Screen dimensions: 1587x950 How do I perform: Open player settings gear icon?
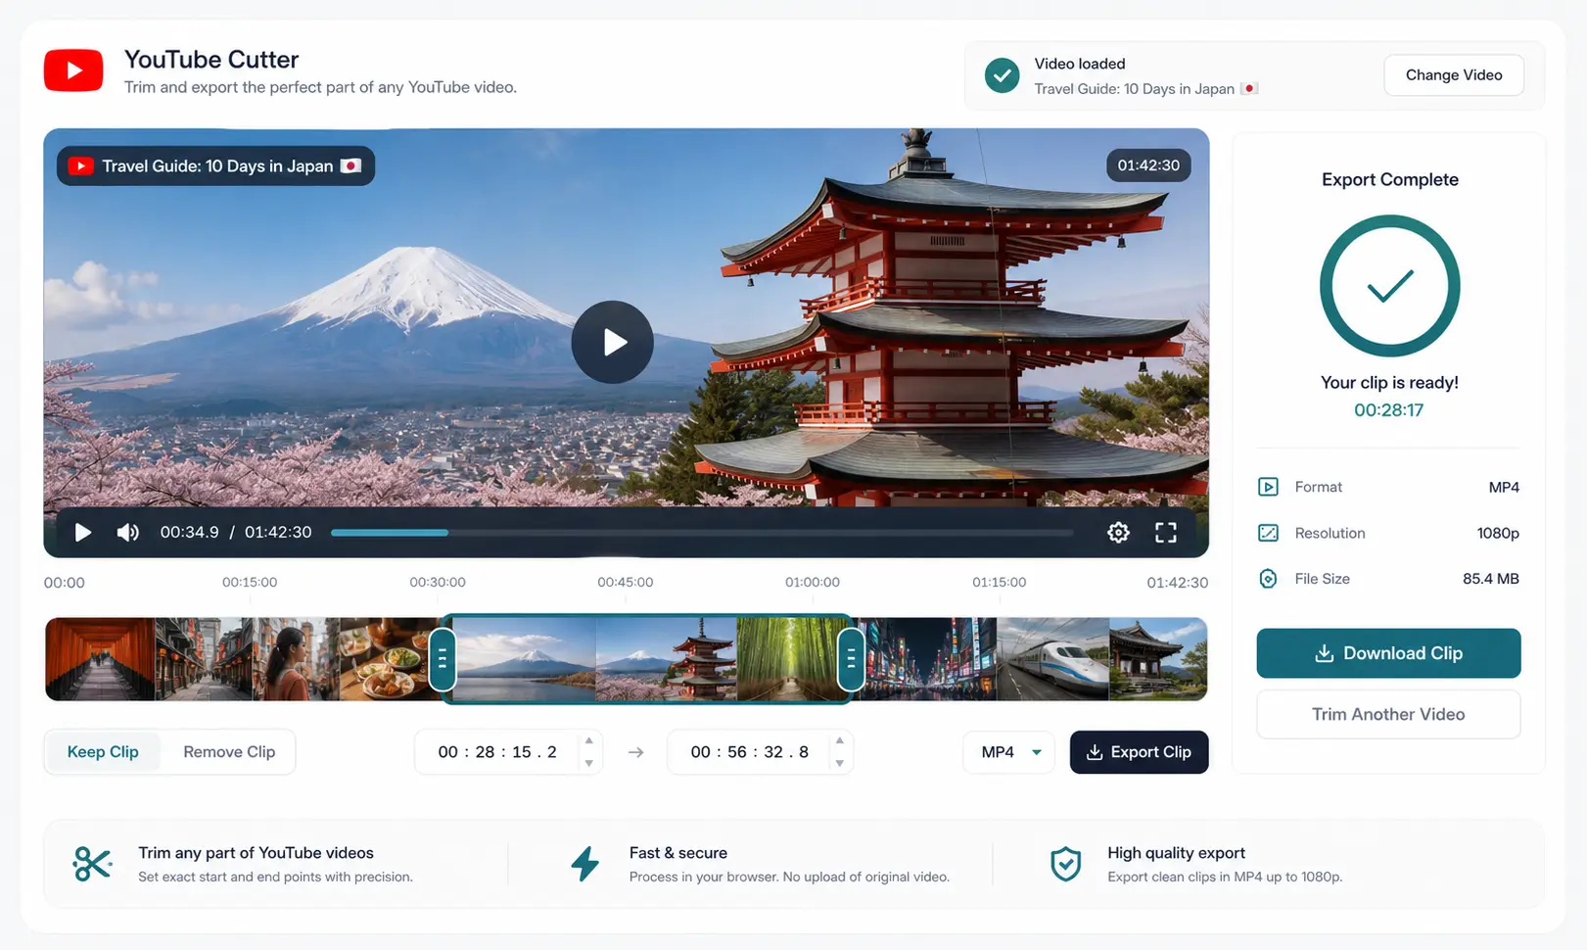coord(1118,532)
